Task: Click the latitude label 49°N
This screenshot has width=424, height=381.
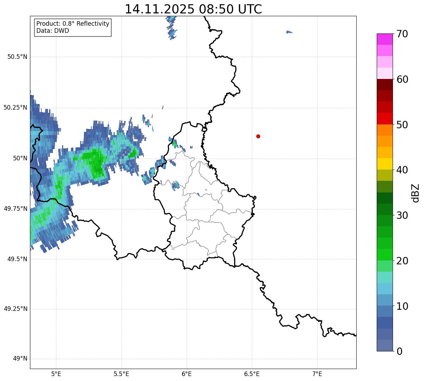Action: tap(20, 359)
